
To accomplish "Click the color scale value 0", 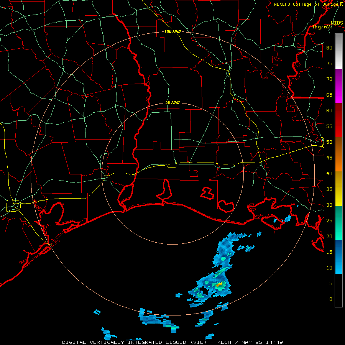I will coord(331,299).
